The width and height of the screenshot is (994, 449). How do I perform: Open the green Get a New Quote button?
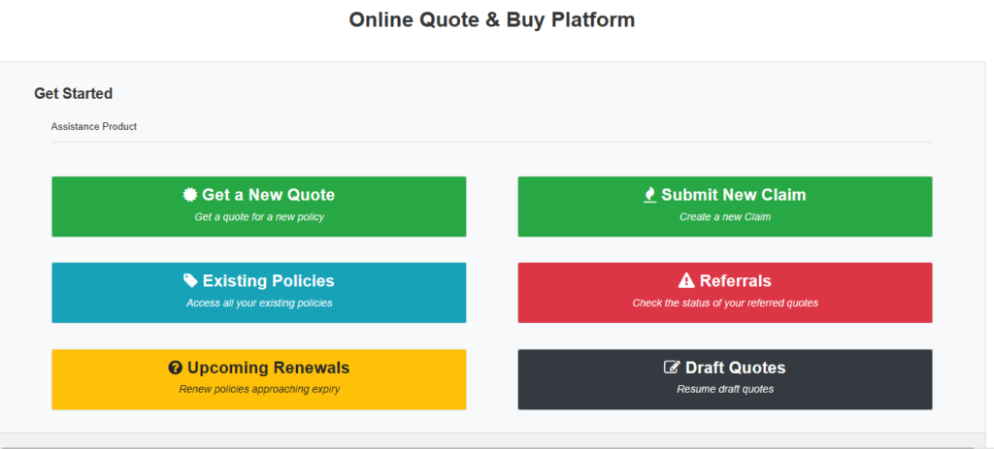[259, 206]
